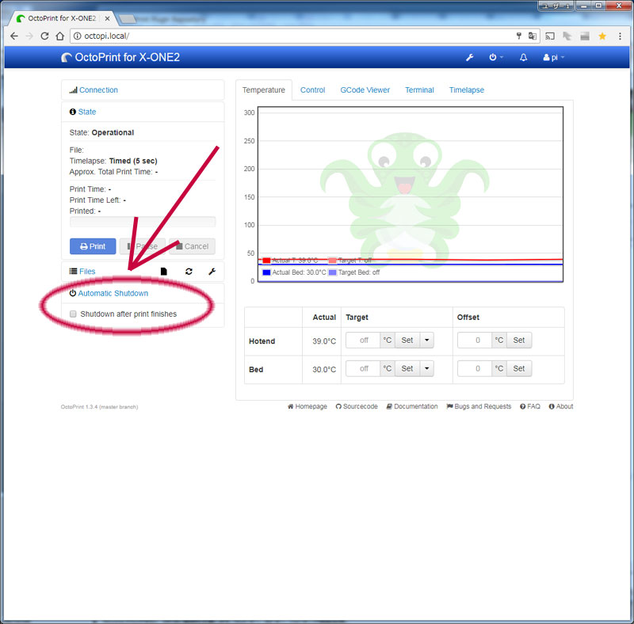Refresh the file list icon
The height and width of the screenshot is (624, 634).
pos(189,271)
